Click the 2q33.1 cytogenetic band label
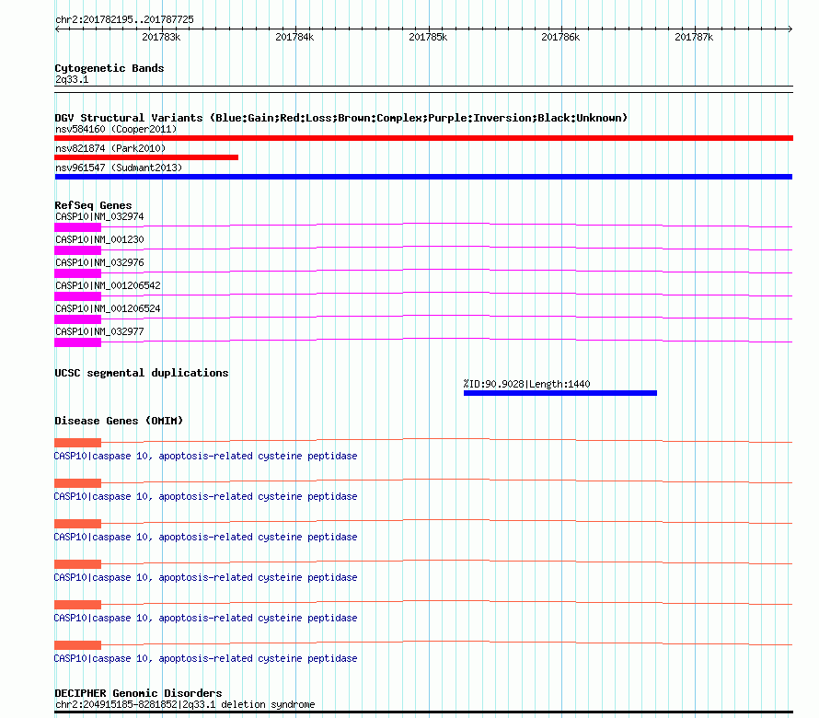 click(x=72, y=79)
